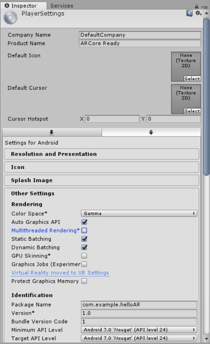Click the Bundle Version Code field
Image resolution: width=210 pixels, height=344 pixels.
tap(139, 321)
